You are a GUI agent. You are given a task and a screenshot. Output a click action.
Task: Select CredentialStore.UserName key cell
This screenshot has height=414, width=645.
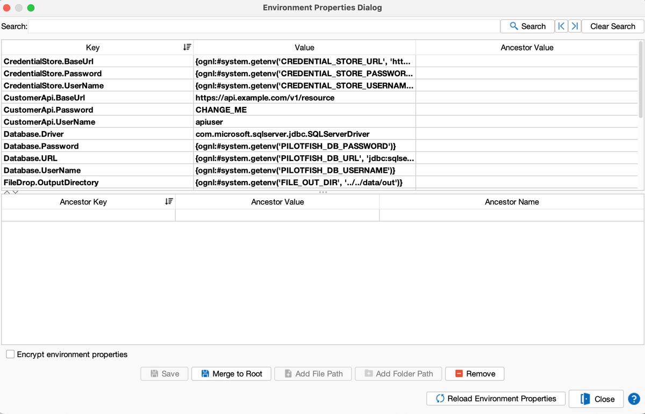point(97,85)
